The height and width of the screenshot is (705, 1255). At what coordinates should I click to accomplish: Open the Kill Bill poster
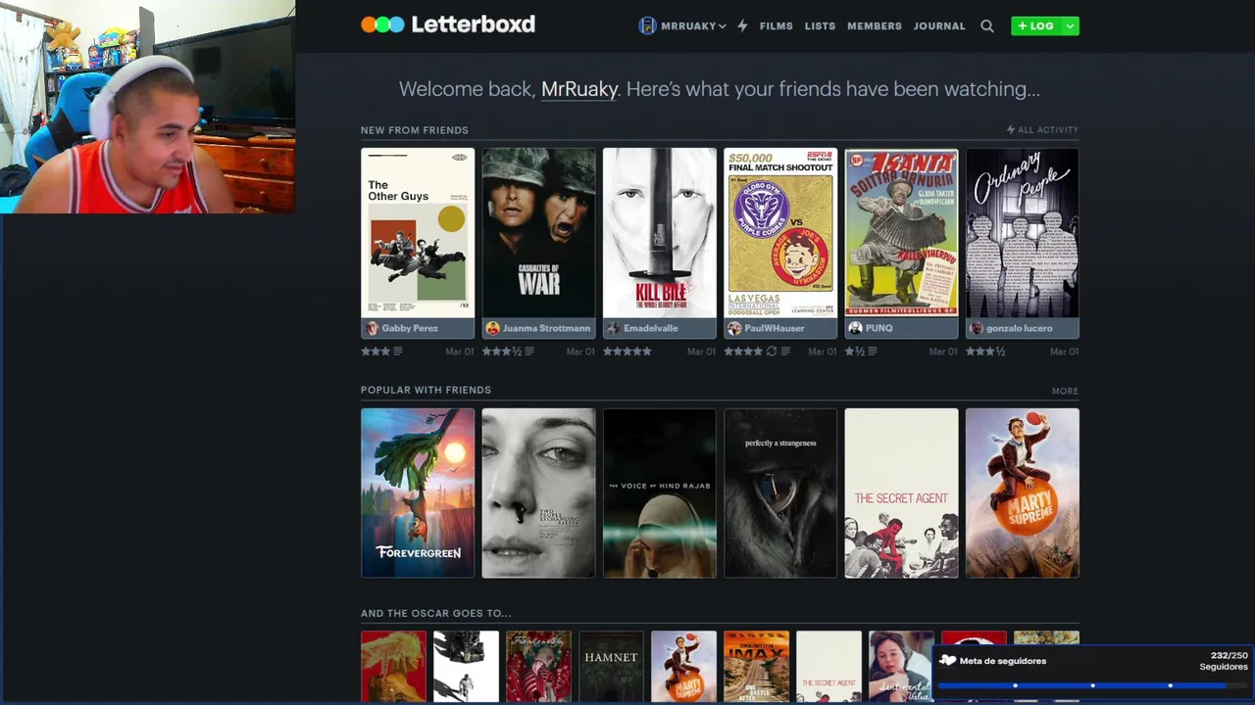[660, 232]
